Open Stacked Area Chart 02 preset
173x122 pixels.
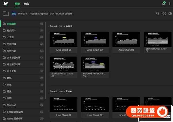click(x=63, y=64)
